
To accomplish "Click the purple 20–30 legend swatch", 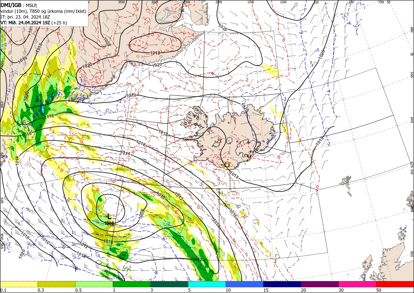I will pos(320,284).
